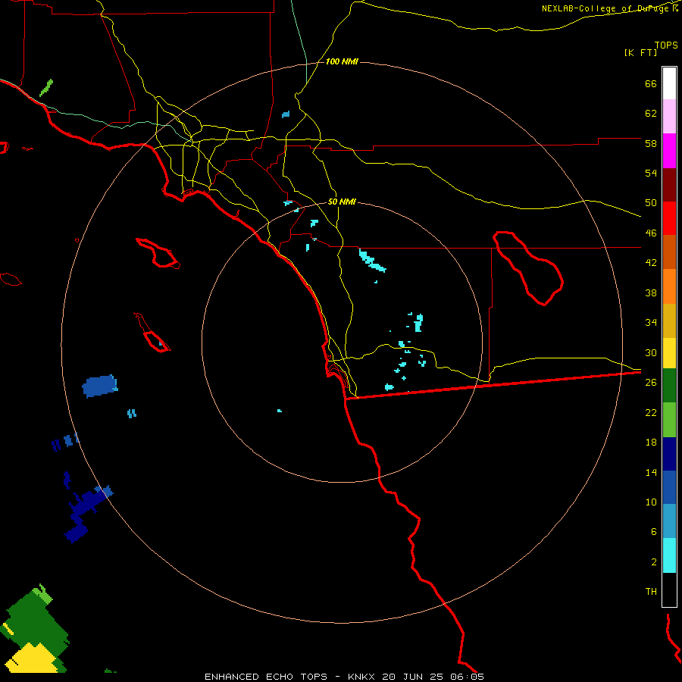
Task: Select the 'KNKX' station identifier in caption
Action: (363, 677)
